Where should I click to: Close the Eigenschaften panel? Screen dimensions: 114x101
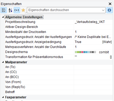110,4
